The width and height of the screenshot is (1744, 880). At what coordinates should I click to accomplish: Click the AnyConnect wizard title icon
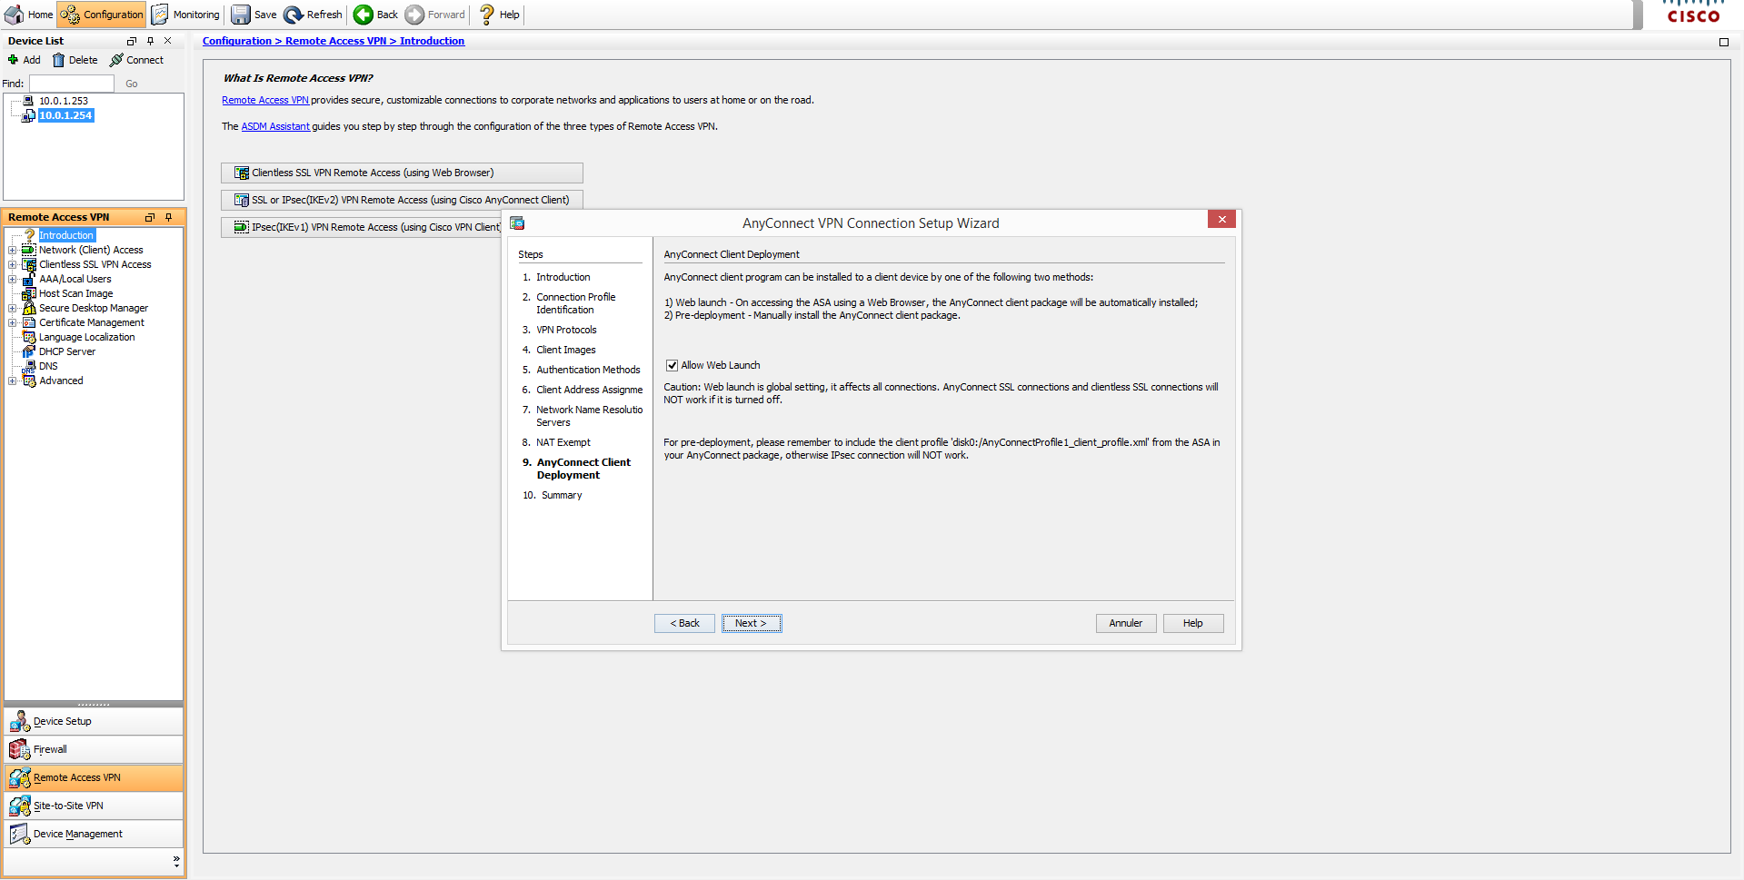[517, 222]
